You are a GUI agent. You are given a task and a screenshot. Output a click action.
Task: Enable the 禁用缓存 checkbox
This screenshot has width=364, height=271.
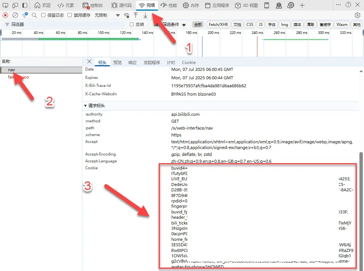pyautogui.click(x=70, y=15)
